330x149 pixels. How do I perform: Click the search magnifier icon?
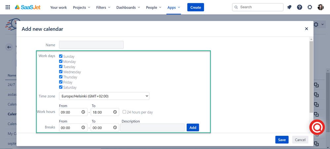tap(236, 7)
